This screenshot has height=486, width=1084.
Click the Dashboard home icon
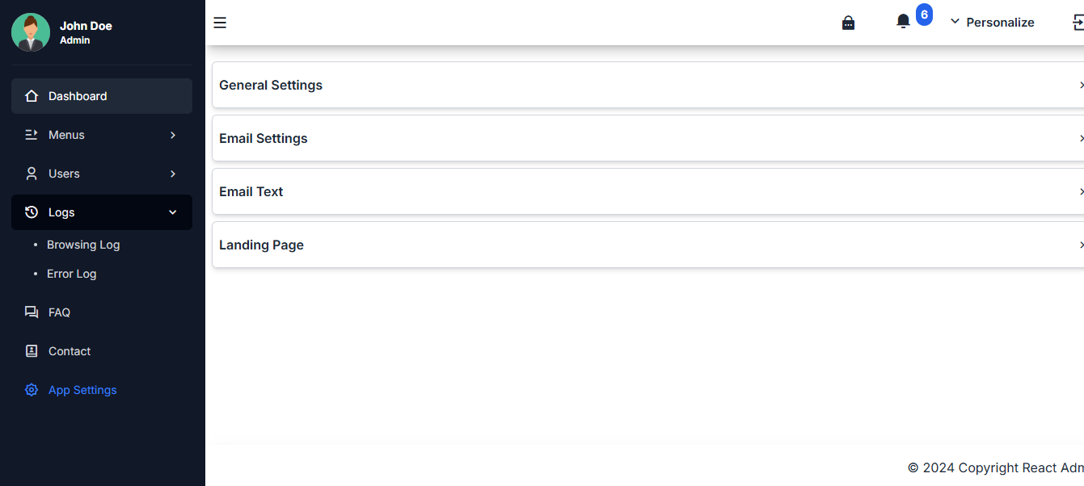[32, 96]
